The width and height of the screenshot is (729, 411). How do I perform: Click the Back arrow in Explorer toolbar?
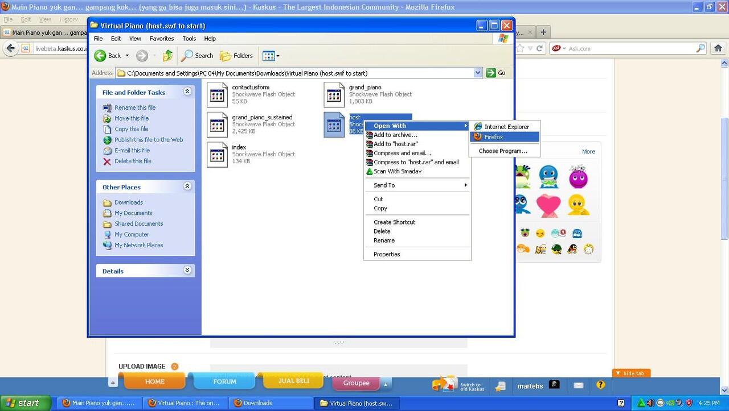(107, 56)
